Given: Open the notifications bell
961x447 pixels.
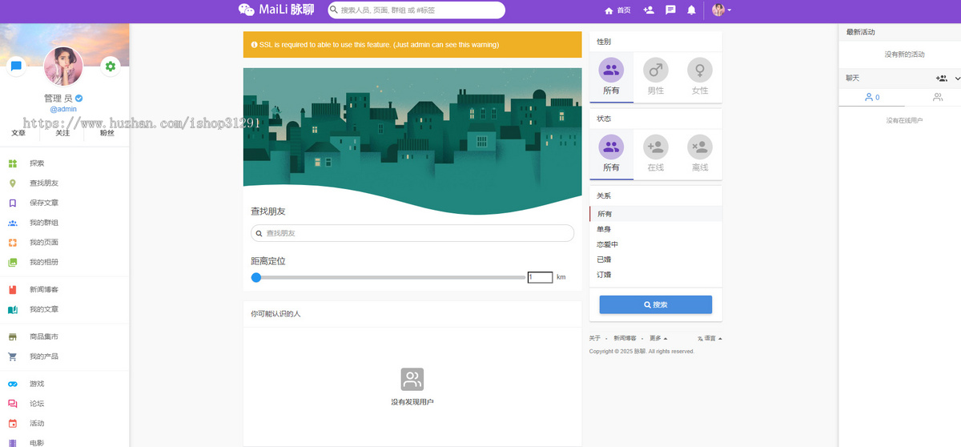Looking at the screenshot, I should click(x=691, y=10).
